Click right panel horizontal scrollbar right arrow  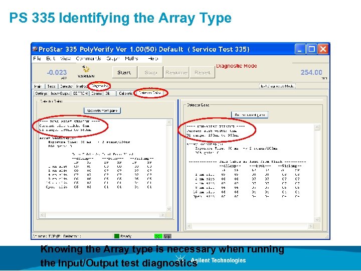[x=310, y=226]
